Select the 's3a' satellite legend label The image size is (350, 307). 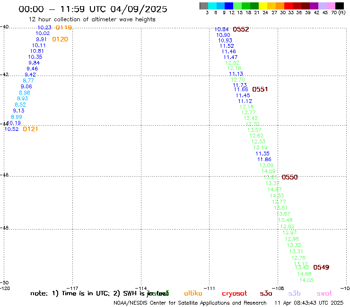point(266,293)
